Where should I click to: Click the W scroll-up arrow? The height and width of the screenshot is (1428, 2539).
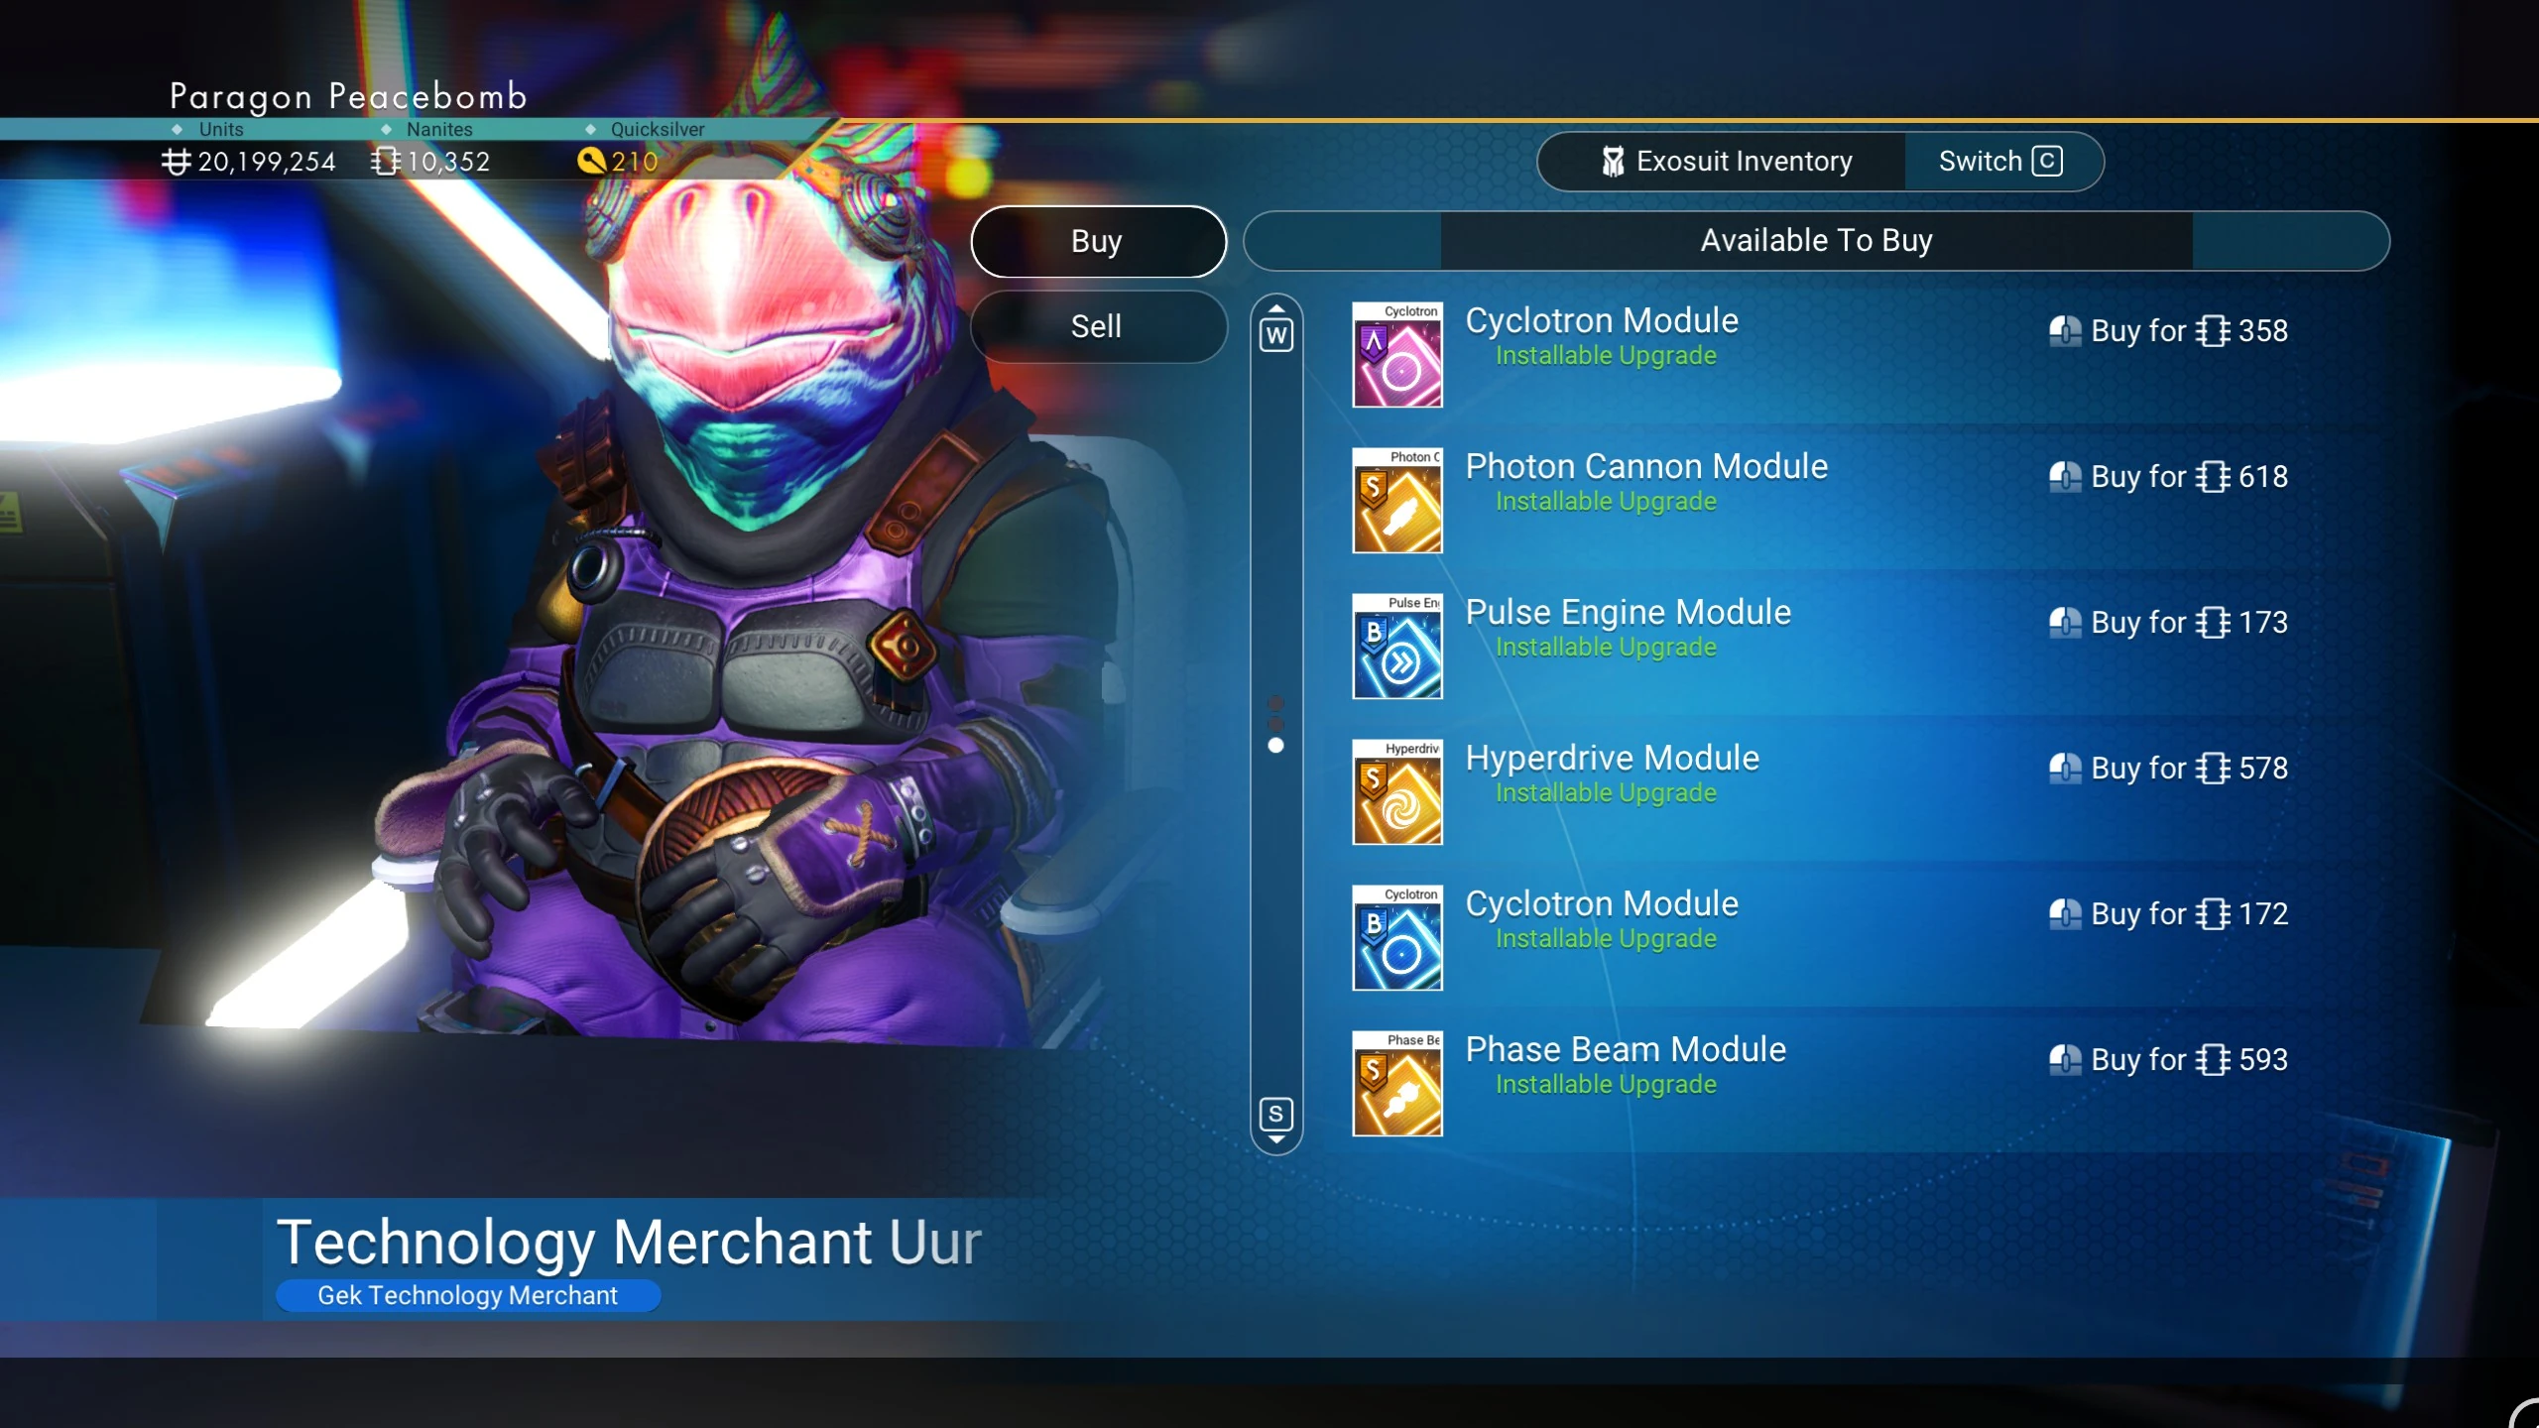[1276, 327]
